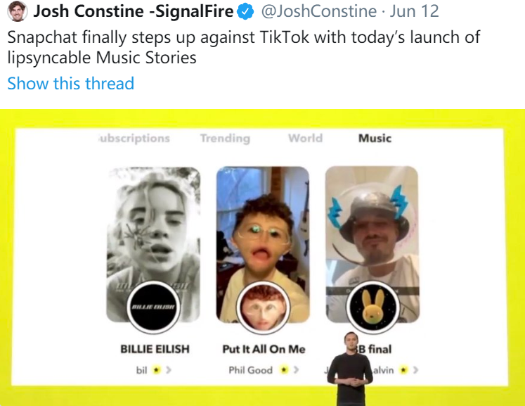Viewport: 525px width, 406px height.
Task: Click Josh Constine's profile avatar
Action: 16,12
